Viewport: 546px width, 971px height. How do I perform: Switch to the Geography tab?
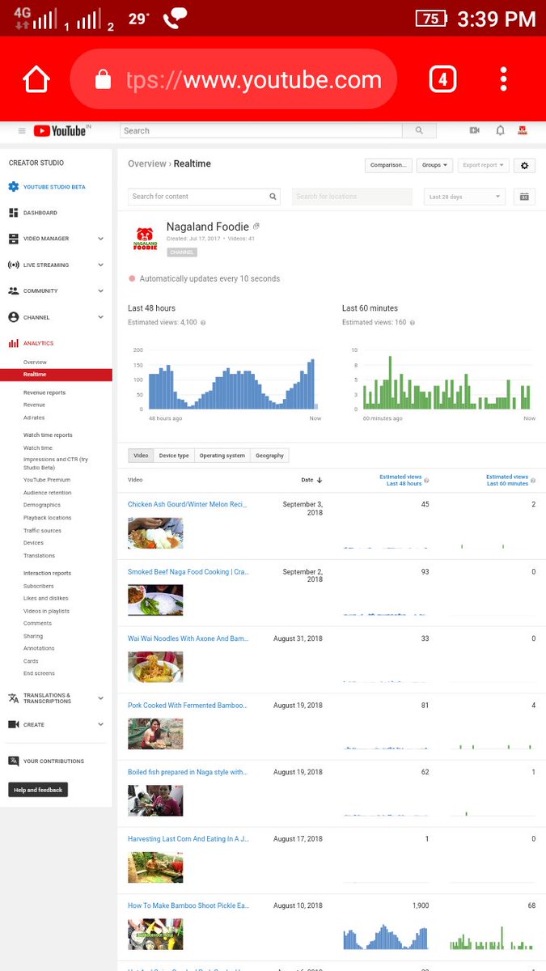(x=269, y=456)
